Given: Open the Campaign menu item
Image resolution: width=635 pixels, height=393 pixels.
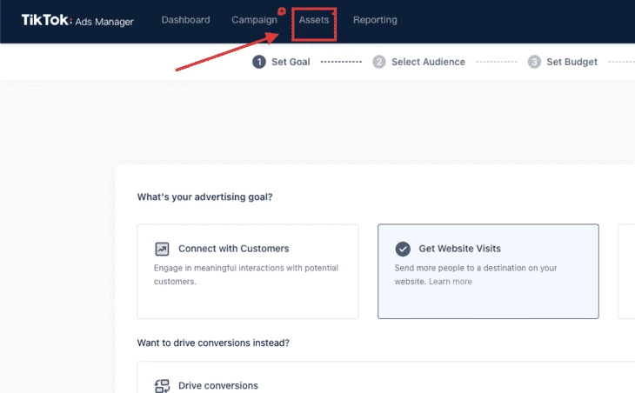Looking at the screenshot, I should pyautogui.click(x=254, y=20).
